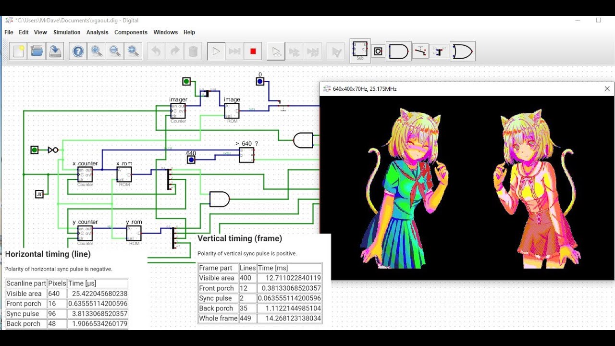The height and width of the screenshot is (346, 615).
Task: Start the simulation with play button
Action: pyautogui.click(x=216, y=51)
